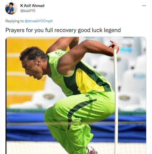Click the 'Replying to' label

pyautogui.click(x=14, y=21)
